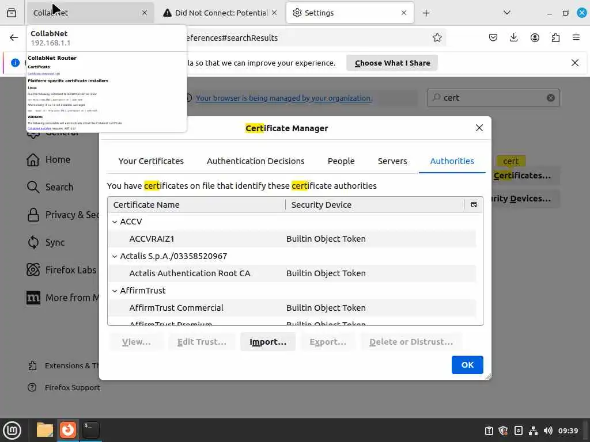Open the taskbar clock showing 09:39
The width and height of the screenshot is (590, 442).
coord(568,430)
